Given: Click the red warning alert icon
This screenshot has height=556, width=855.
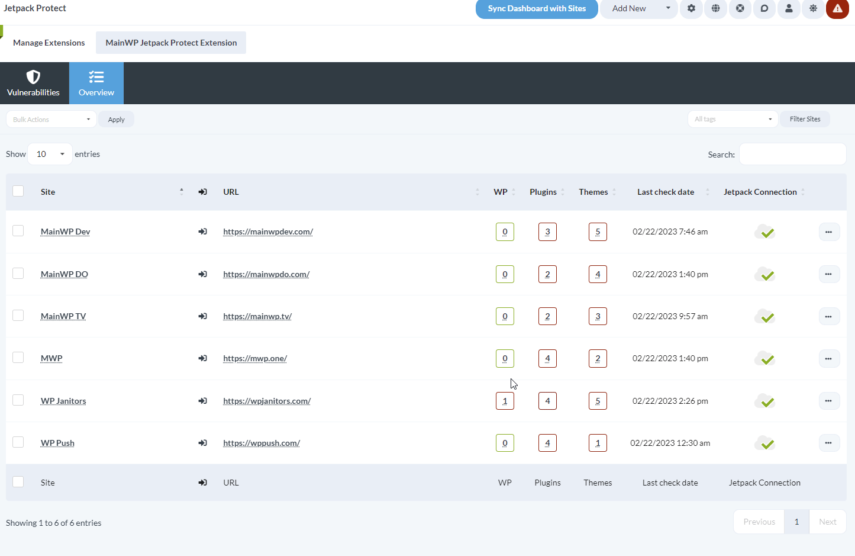Looking at the screenshot, I should 837,9.
